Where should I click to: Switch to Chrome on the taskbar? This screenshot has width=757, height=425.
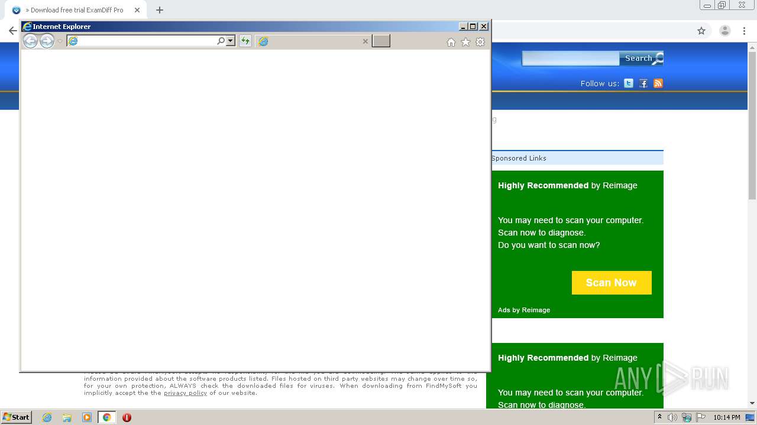click(x=106, y=417)
